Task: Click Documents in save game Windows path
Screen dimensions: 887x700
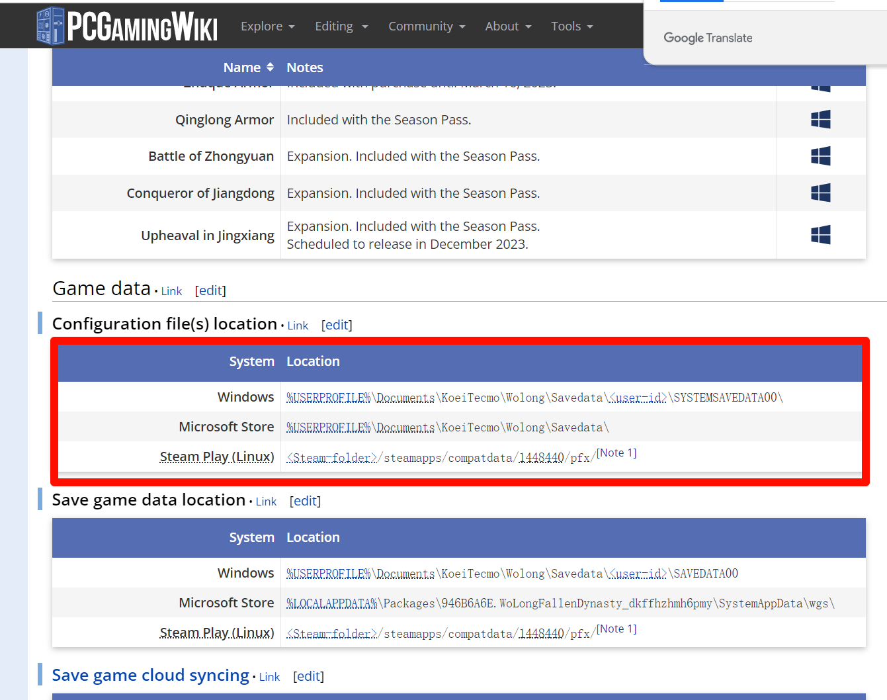Action: 405,574
